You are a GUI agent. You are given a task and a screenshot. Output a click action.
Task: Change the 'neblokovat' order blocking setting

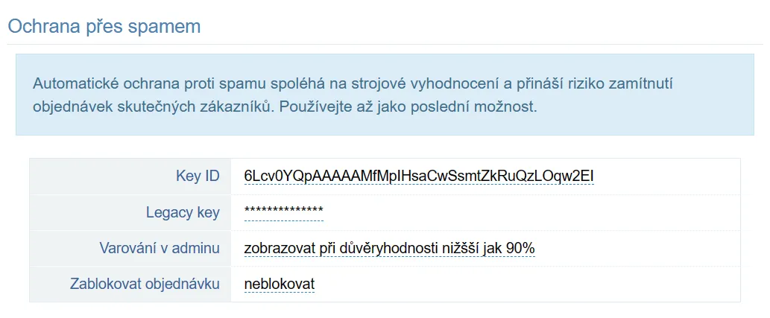coord(279,284)
